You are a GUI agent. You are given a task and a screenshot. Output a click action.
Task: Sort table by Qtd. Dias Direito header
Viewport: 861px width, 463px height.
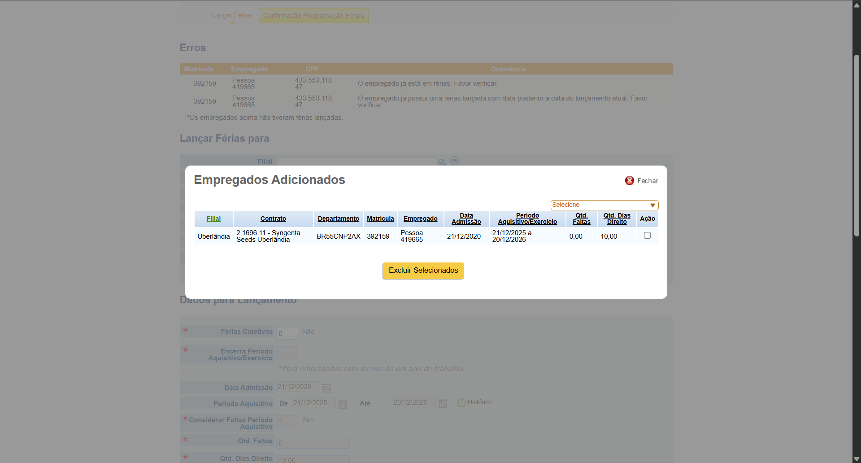617,218
